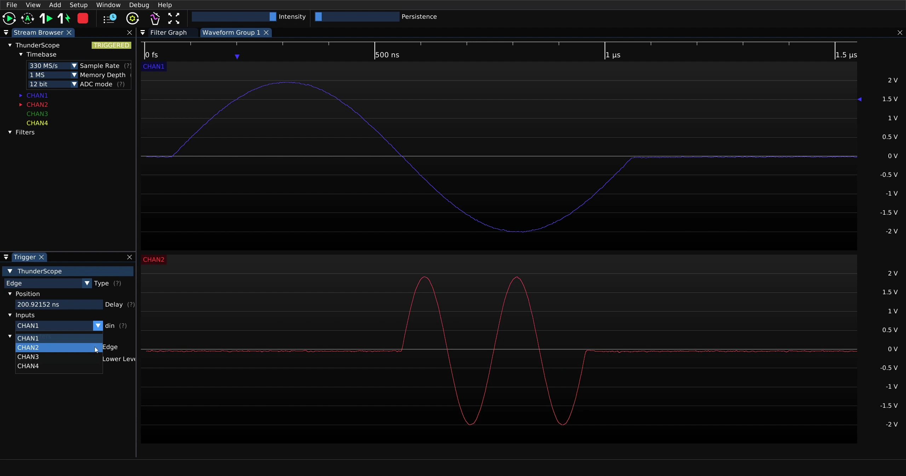Image resolution: width=906 pixels, height=476 pixels.
Task: Choose CHAN4 in the din dropdown list
Action: click(x=59, y=366)
